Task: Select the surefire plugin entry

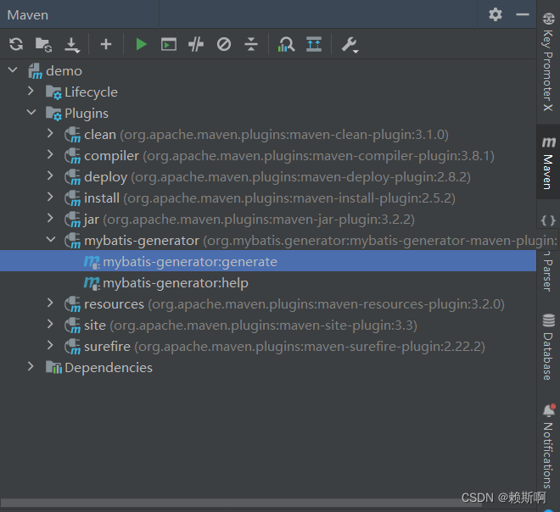Action: click(268, 347)
